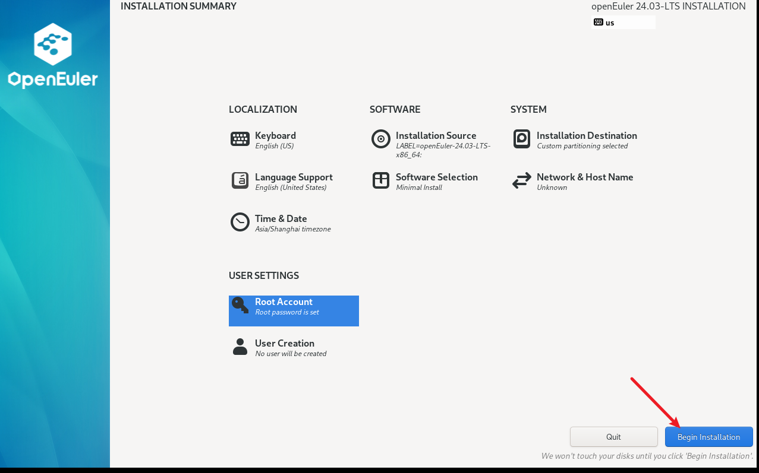Viewport: 759px width, 473px height.
Task: Click 'Custom partitioning selected' status text
Action: (582, 146)
